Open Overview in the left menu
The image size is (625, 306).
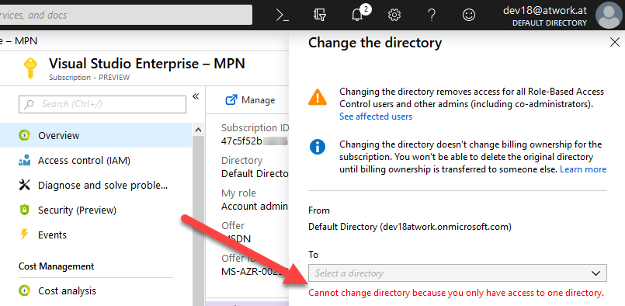(95, 136)
